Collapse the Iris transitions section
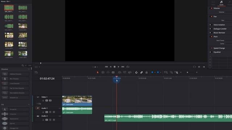 coord(29,104)
